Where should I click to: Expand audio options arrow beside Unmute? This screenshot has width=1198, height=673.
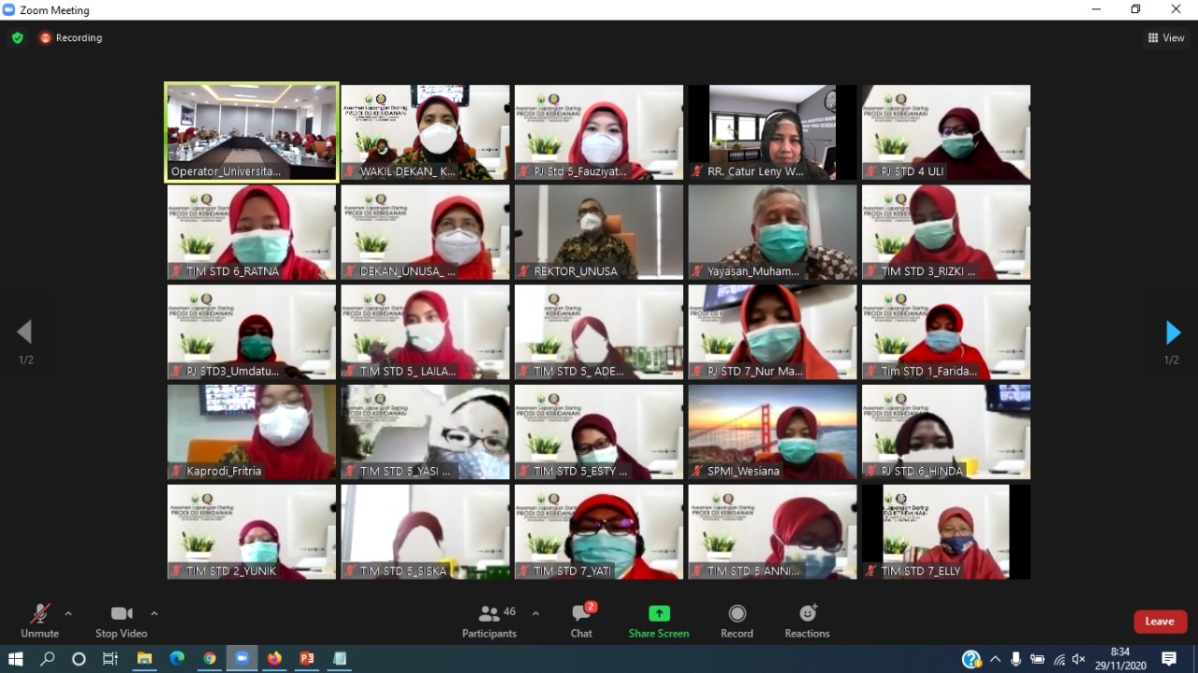[68, 614]
